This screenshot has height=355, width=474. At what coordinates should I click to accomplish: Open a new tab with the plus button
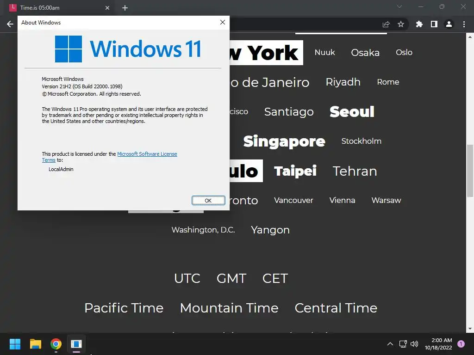(x=125, y=8)
